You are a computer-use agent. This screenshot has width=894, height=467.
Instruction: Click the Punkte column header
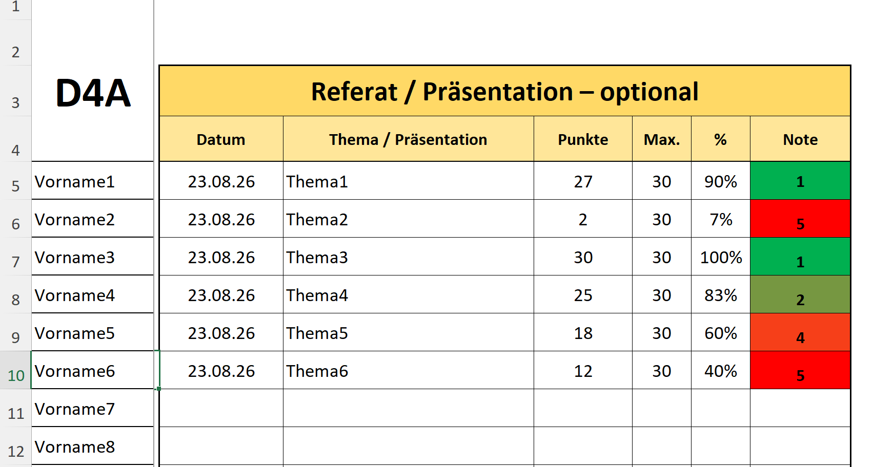pyautogui.click(x=583, y=139)
